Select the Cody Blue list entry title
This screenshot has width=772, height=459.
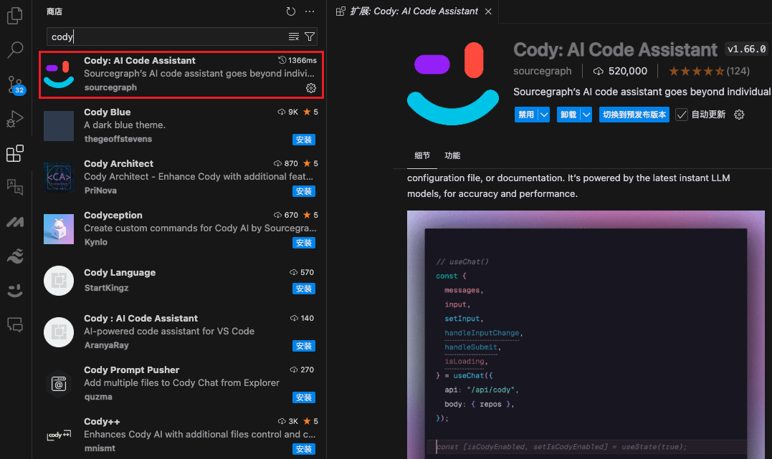107,112
